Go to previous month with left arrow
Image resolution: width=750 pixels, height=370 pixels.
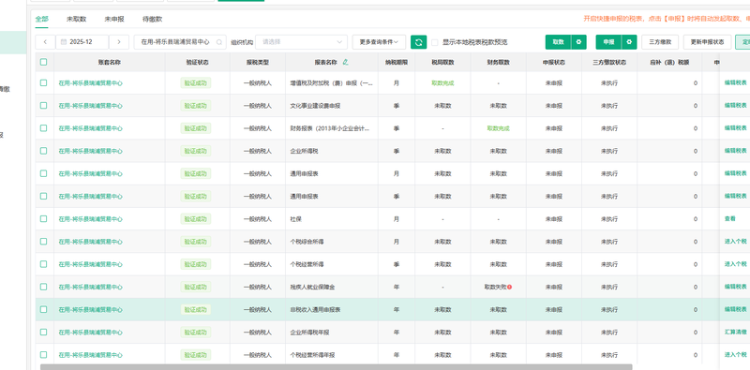click(x=45, y=42)
